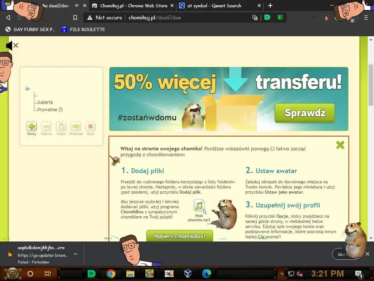Open Cortana search circle on taskbar
Image resolution: width=374 pixels, height=281 pixels.
[30, 274]
